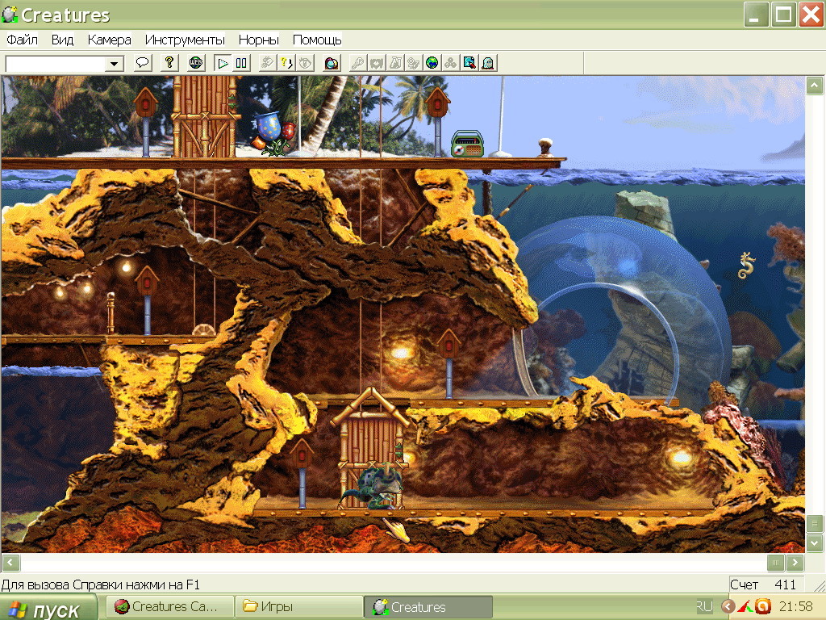This screenshot has width=826, height=620.
Task: Open the пуск Start button
Action: coord(48,609)
